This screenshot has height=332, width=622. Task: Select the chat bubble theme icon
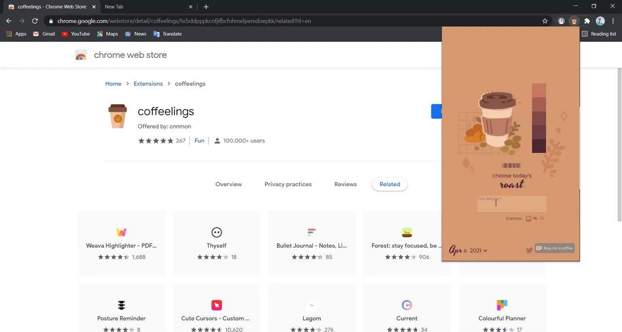[535, 218]
